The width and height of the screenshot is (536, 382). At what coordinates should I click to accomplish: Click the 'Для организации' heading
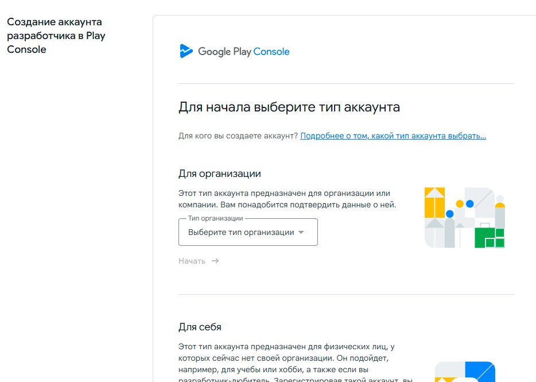point(219,174)
